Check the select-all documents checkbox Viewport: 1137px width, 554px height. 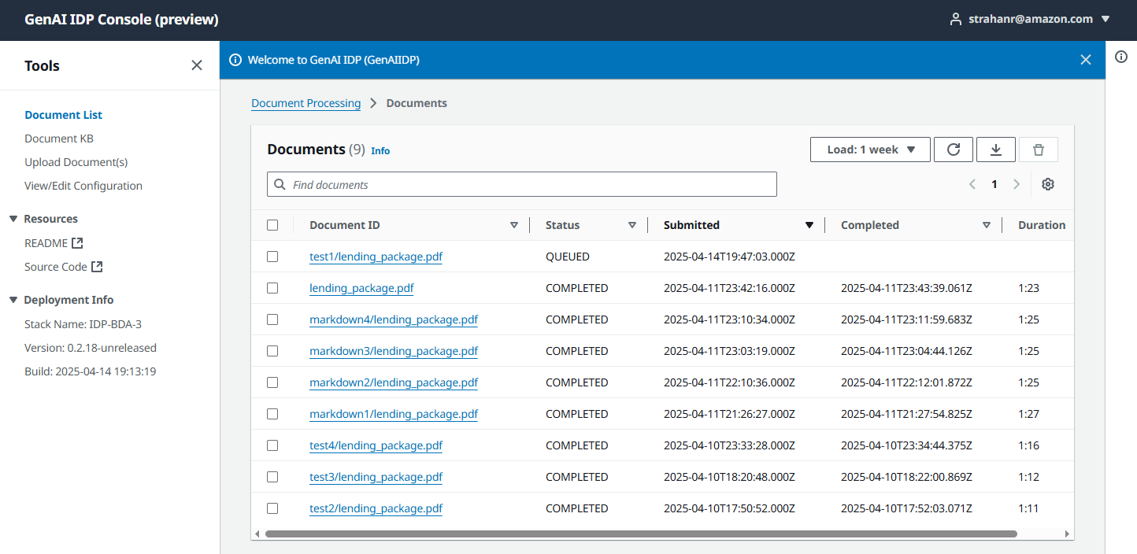(272, 224)
